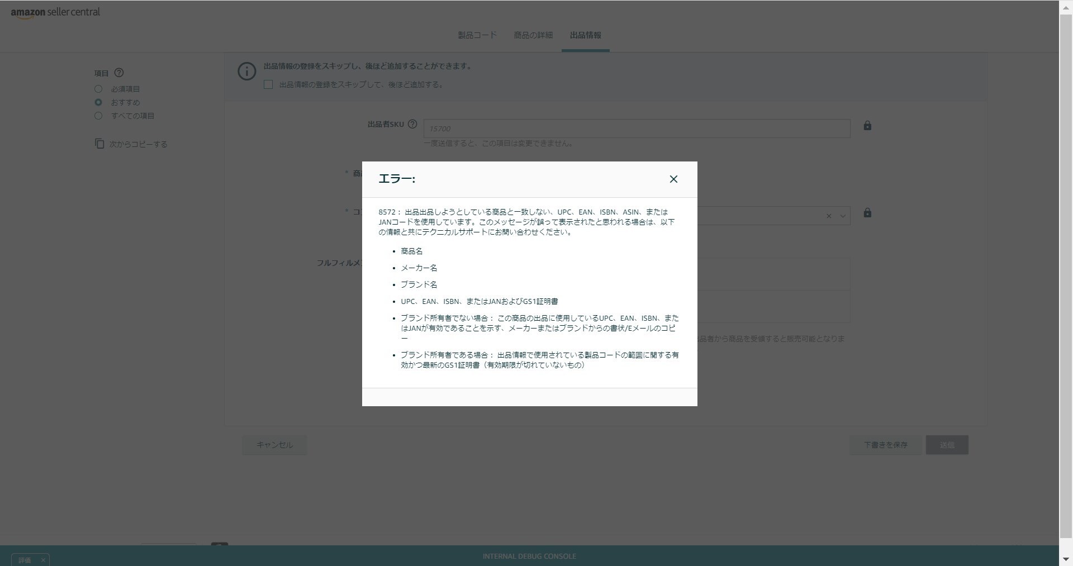Click the copy icon for 次からコピーする
1073x566 pixels.
(x=99, y=144)
